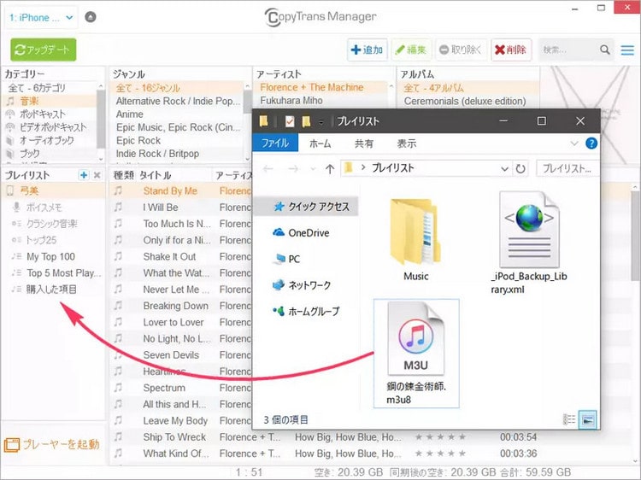
Task: Select Alternative Rock / Indie Pop genre
Action: (x=178, y=101)
